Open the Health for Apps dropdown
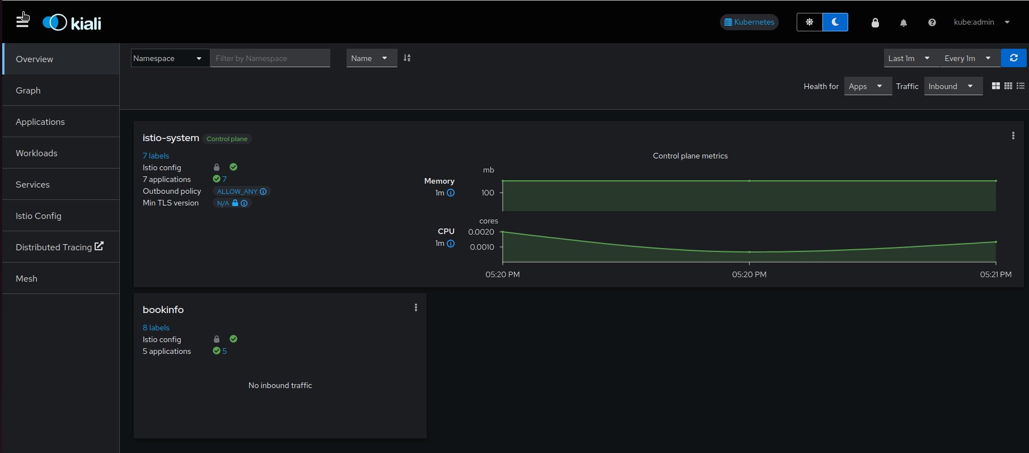This screenshot has height=453, width=1029. tap(868, 86)
